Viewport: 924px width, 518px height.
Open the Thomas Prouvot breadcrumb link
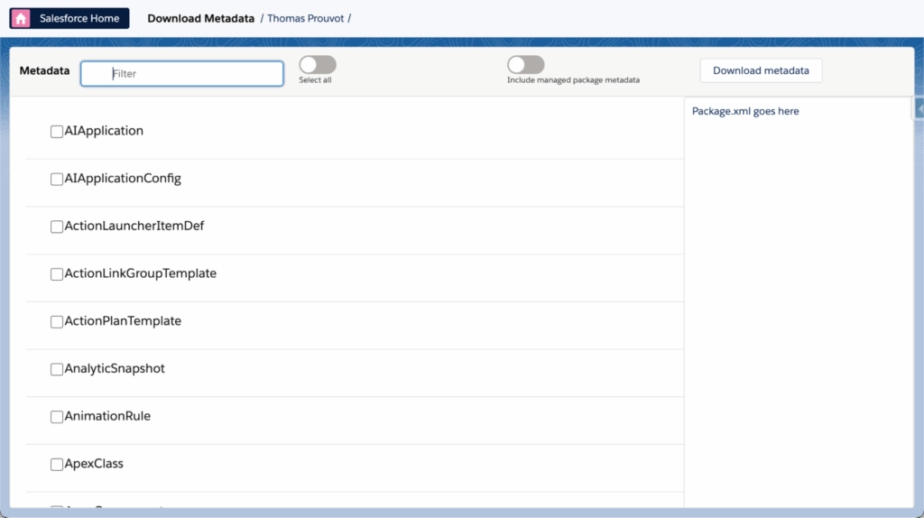tap(305, 18)
